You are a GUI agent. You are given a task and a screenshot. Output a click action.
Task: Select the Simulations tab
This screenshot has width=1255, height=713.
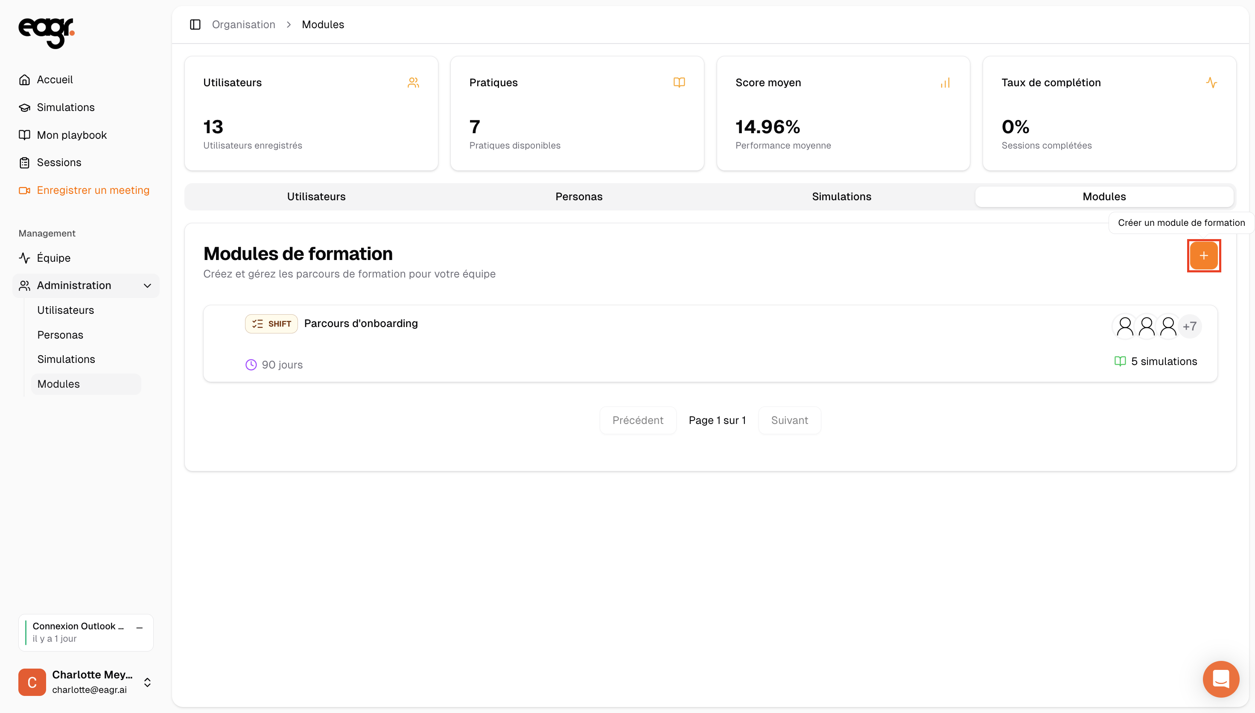click(841, 196)
